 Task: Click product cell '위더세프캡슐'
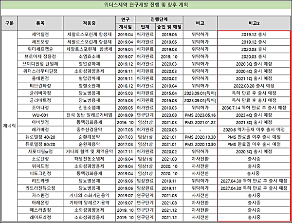[40, 49]
